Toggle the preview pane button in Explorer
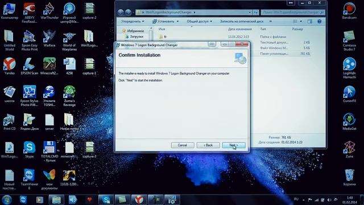The width and height of the screenshot is (364, 205). 310,22
